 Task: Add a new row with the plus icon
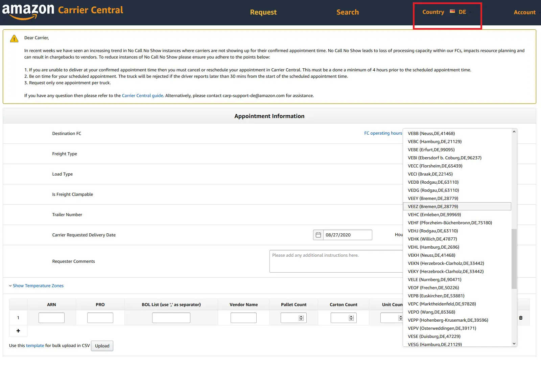click(x=18, y=331)
